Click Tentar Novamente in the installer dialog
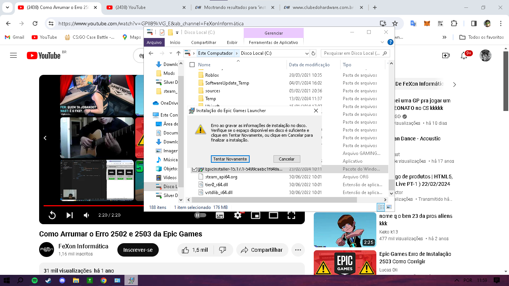The height and width of the screenshot is (286, 509). 230,159
